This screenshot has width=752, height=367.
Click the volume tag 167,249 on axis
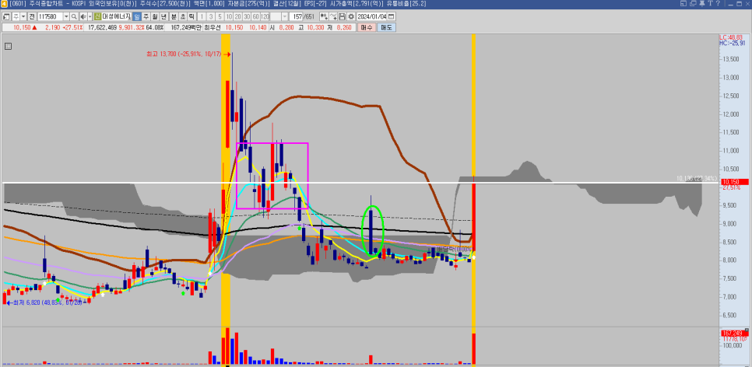coord(733,333)
